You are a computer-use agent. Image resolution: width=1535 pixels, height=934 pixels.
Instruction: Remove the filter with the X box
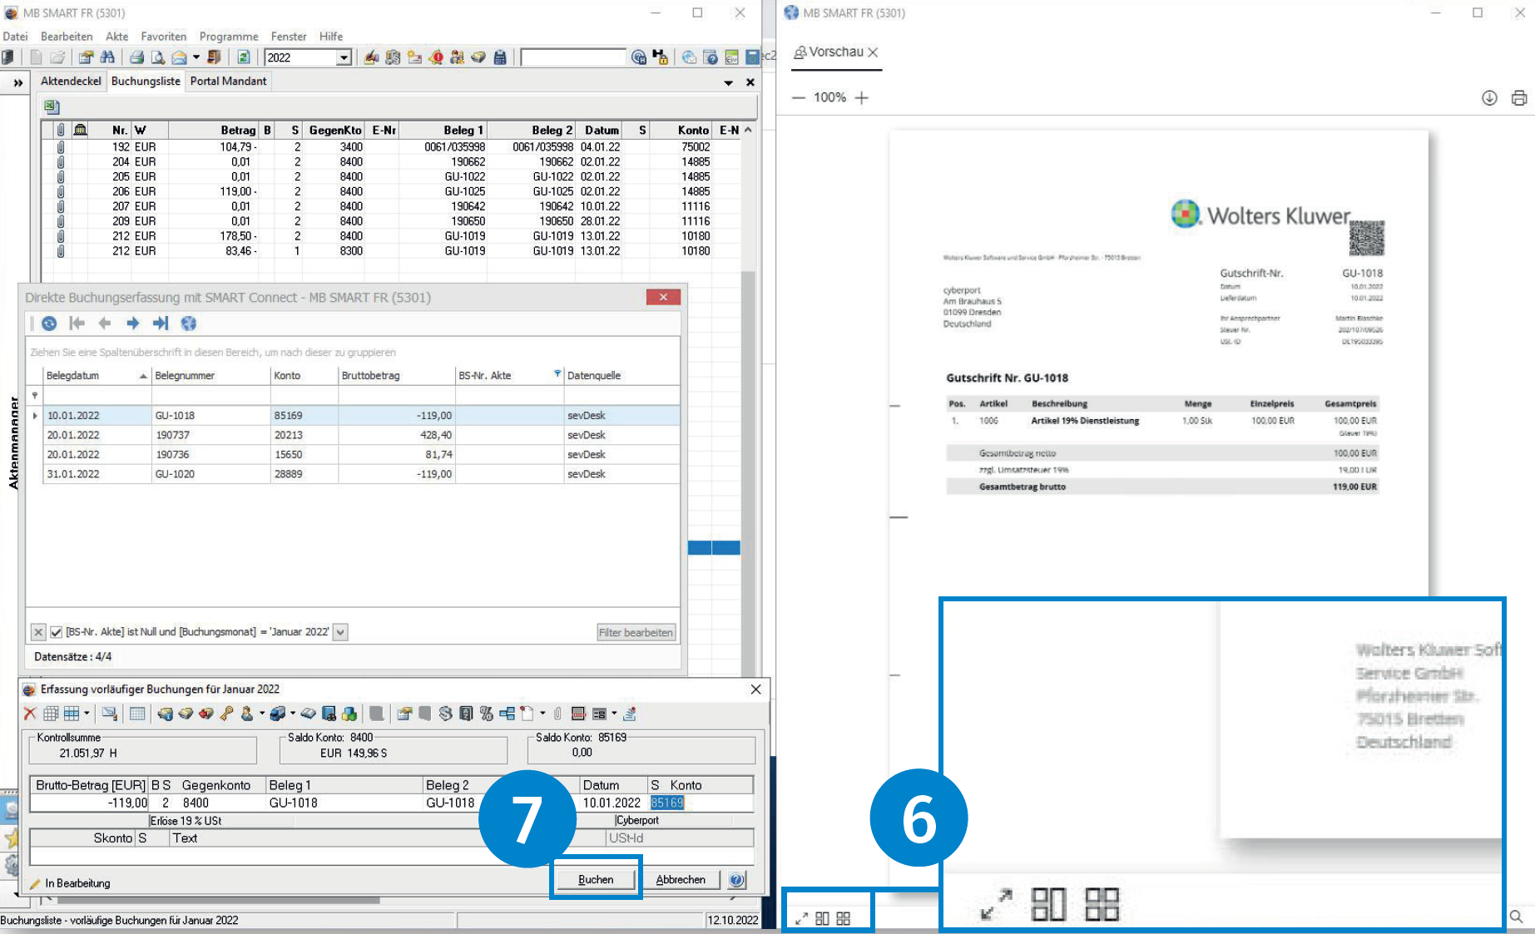click(38, 632)
